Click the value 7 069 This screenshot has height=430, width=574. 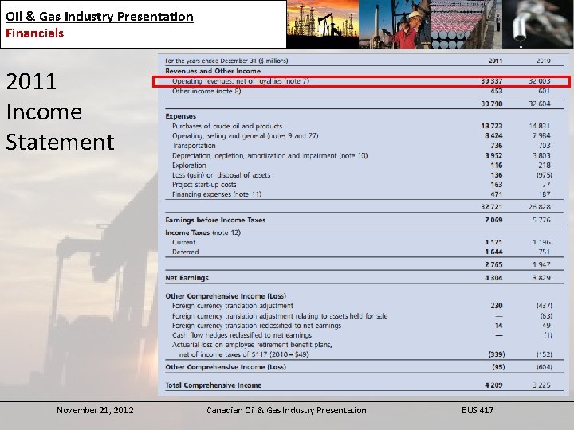pos(493,220)
